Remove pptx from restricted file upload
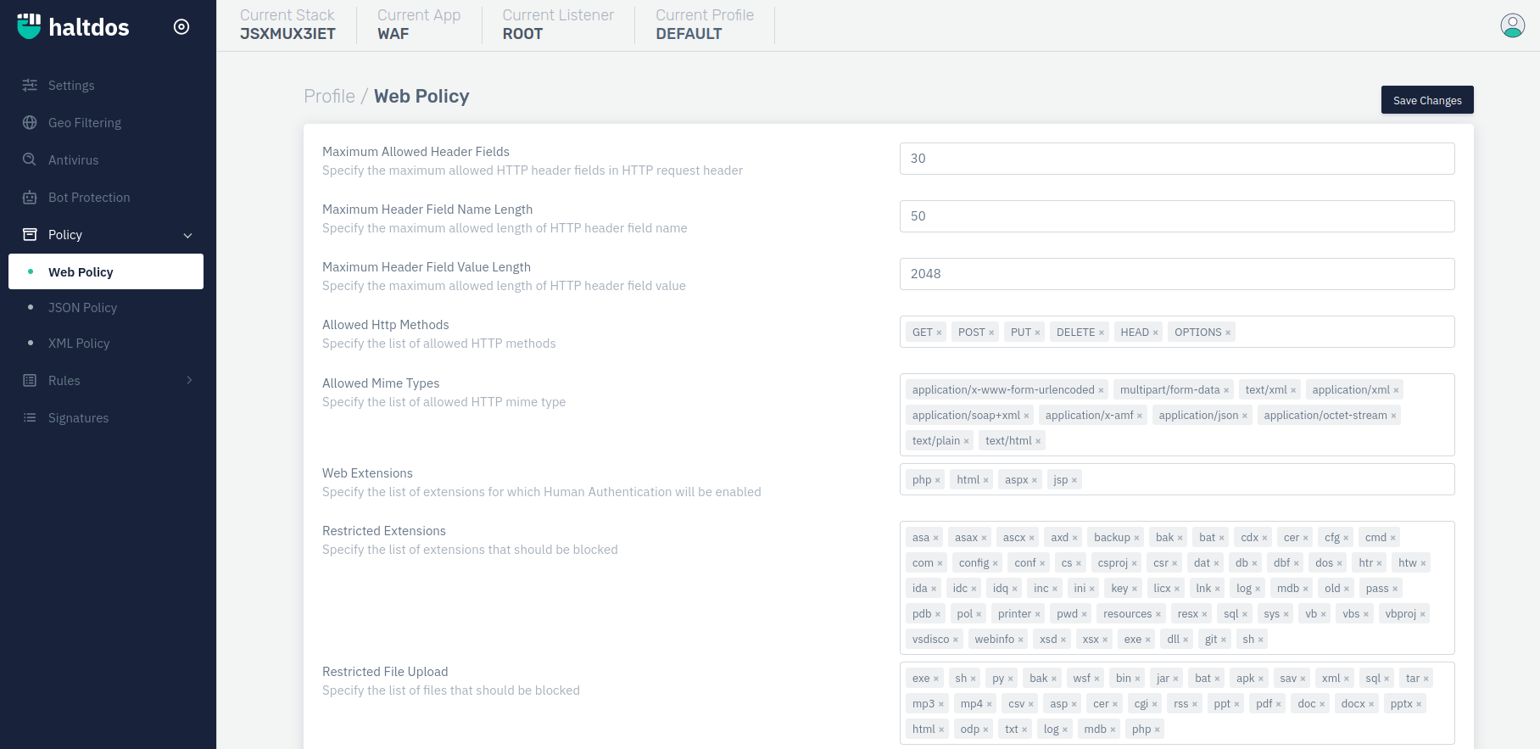 [1419, 704]
